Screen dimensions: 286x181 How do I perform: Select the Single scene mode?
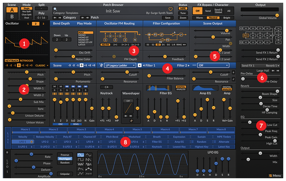click(27, 9)
